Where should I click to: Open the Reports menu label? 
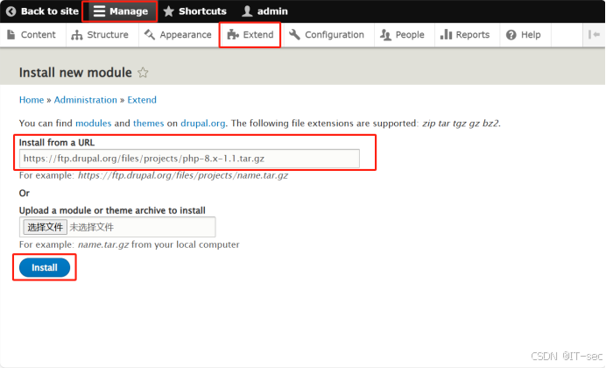473,35
